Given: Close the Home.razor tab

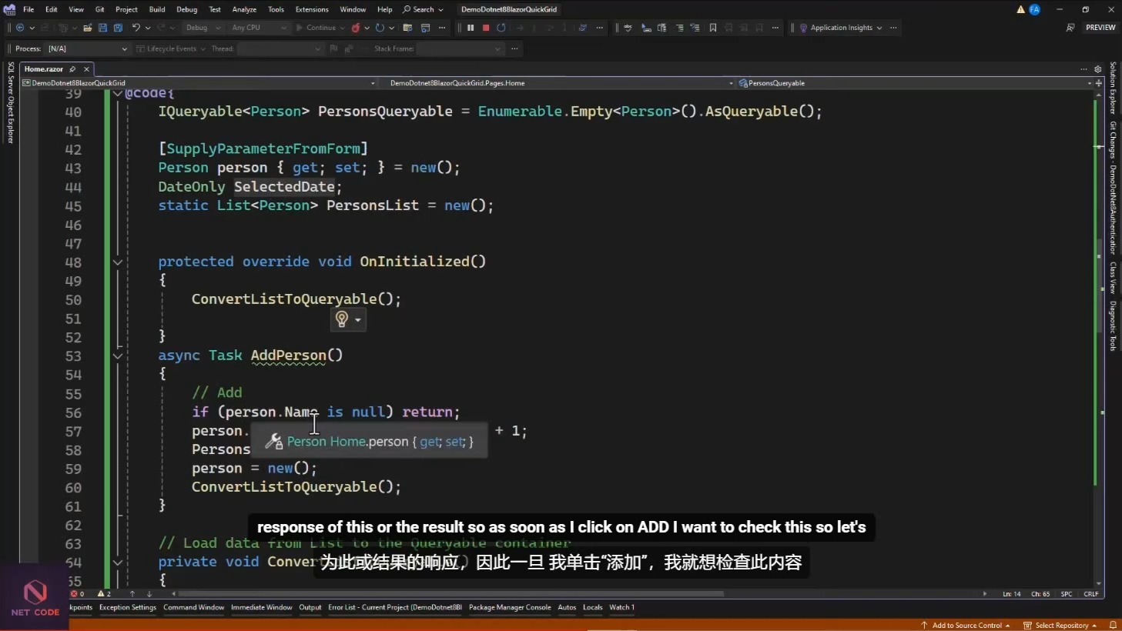Looking at the screenshot, I should (x=86, y=69).
